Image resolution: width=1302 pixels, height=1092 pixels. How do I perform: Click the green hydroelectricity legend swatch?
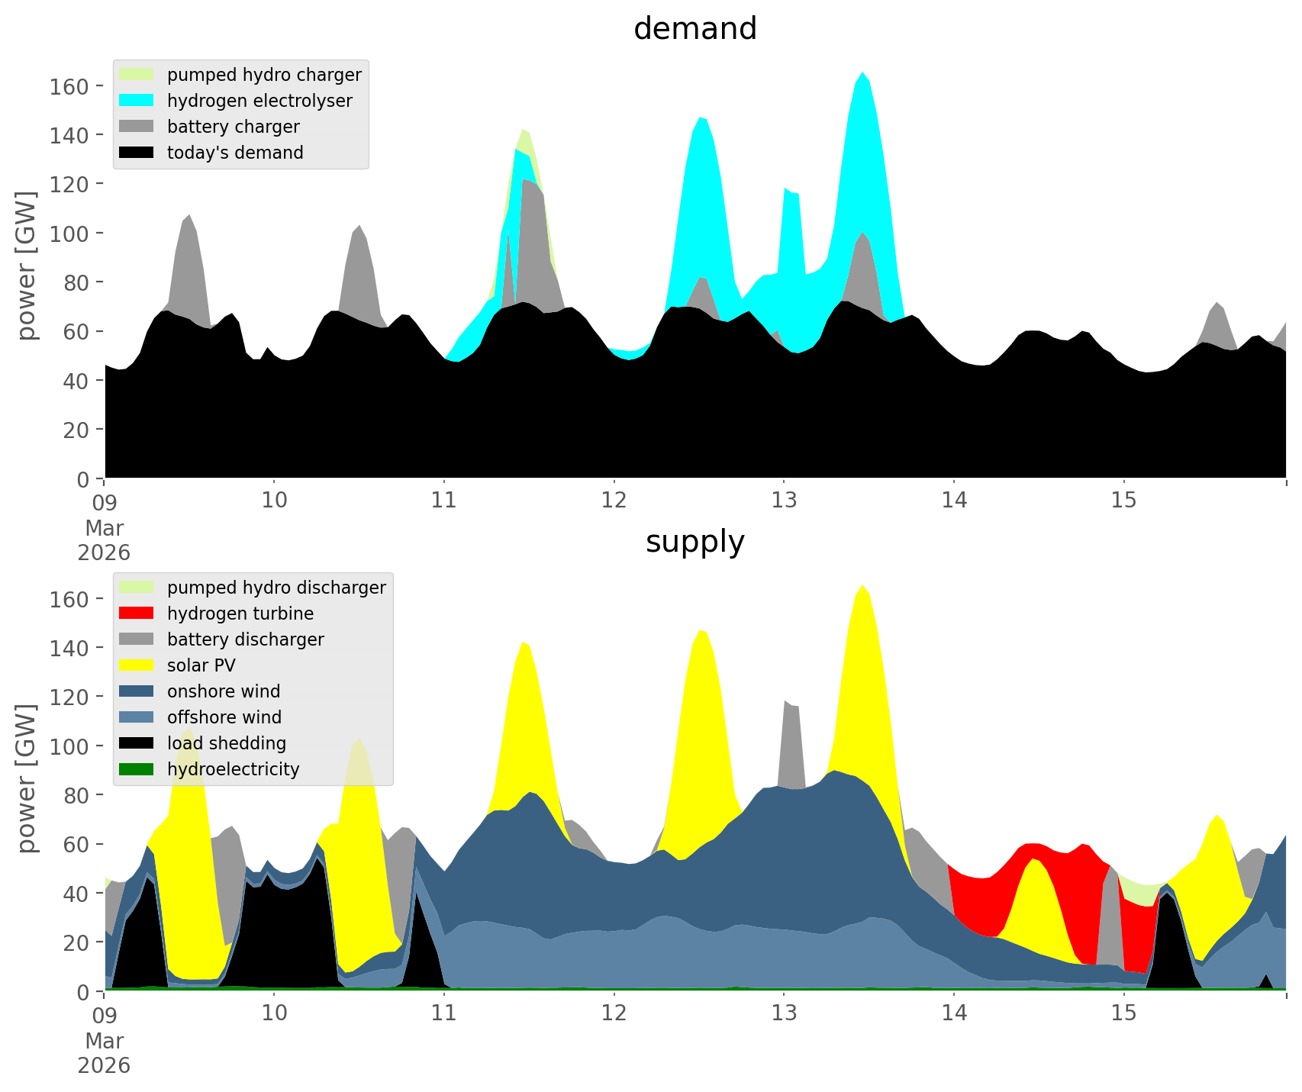137,769
